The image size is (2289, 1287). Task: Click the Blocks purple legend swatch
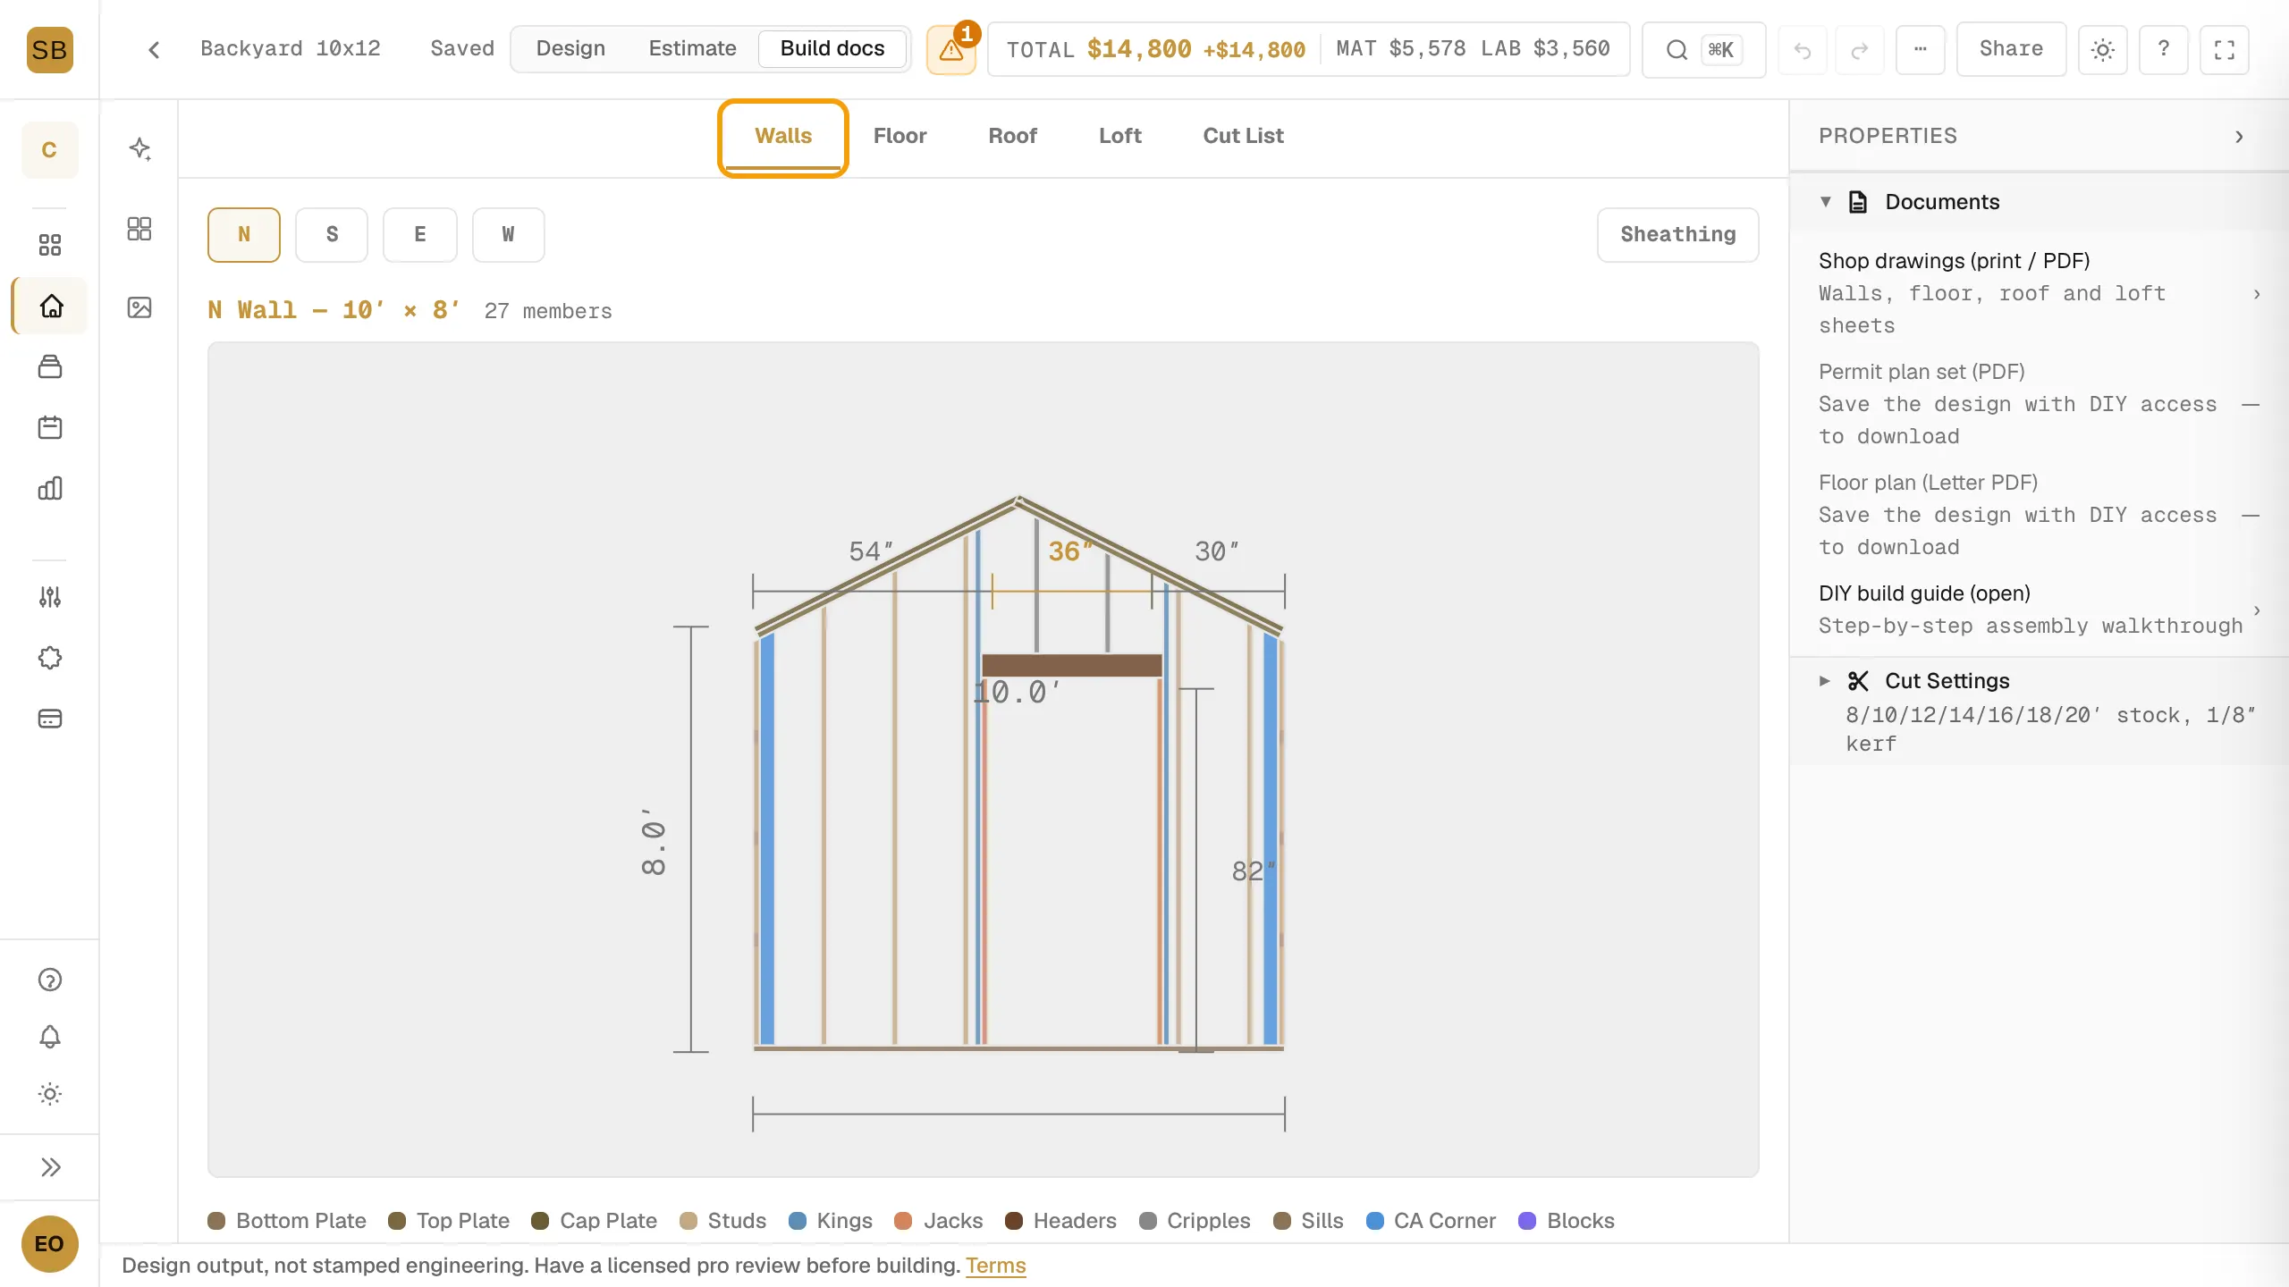pos(1527,1221)
